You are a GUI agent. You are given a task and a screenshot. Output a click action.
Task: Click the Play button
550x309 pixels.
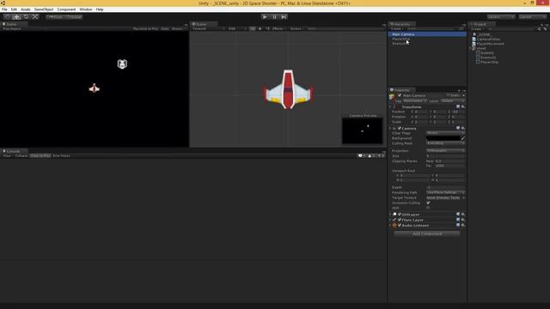pyautogui.click(x=265, y=17)
